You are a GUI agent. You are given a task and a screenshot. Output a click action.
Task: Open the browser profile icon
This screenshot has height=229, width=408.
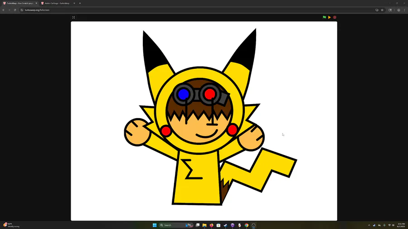point(398,10)
